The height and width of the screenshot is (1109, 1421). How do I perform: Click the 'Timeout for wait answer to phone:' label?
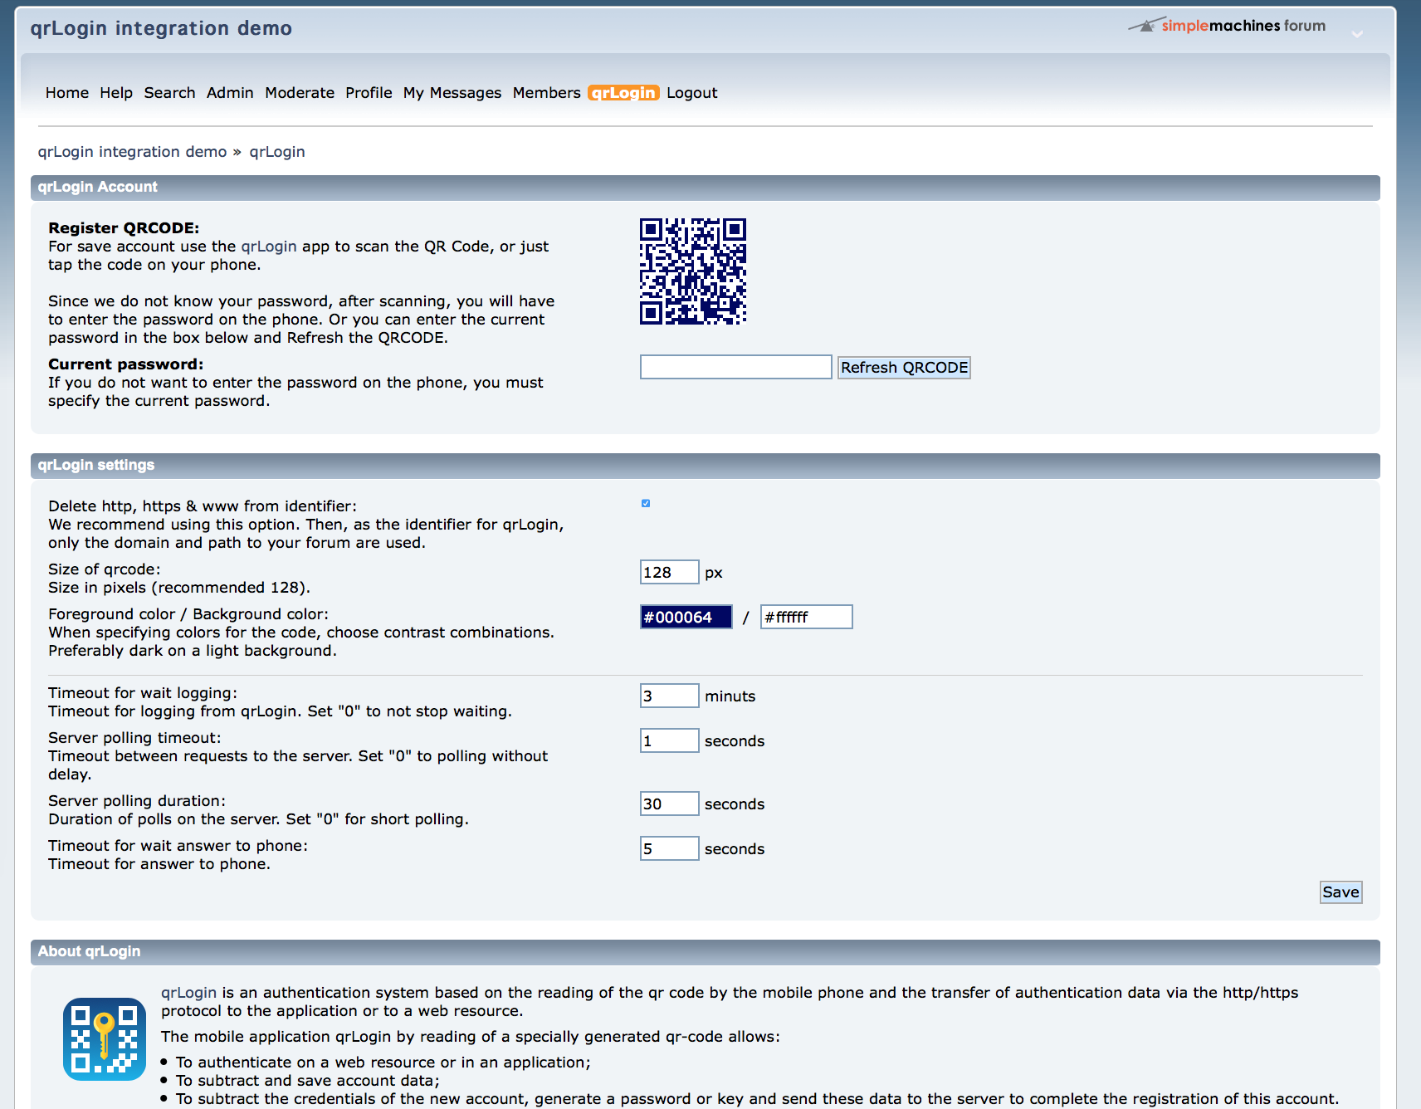pyautogui.click(x=178, y=846)
